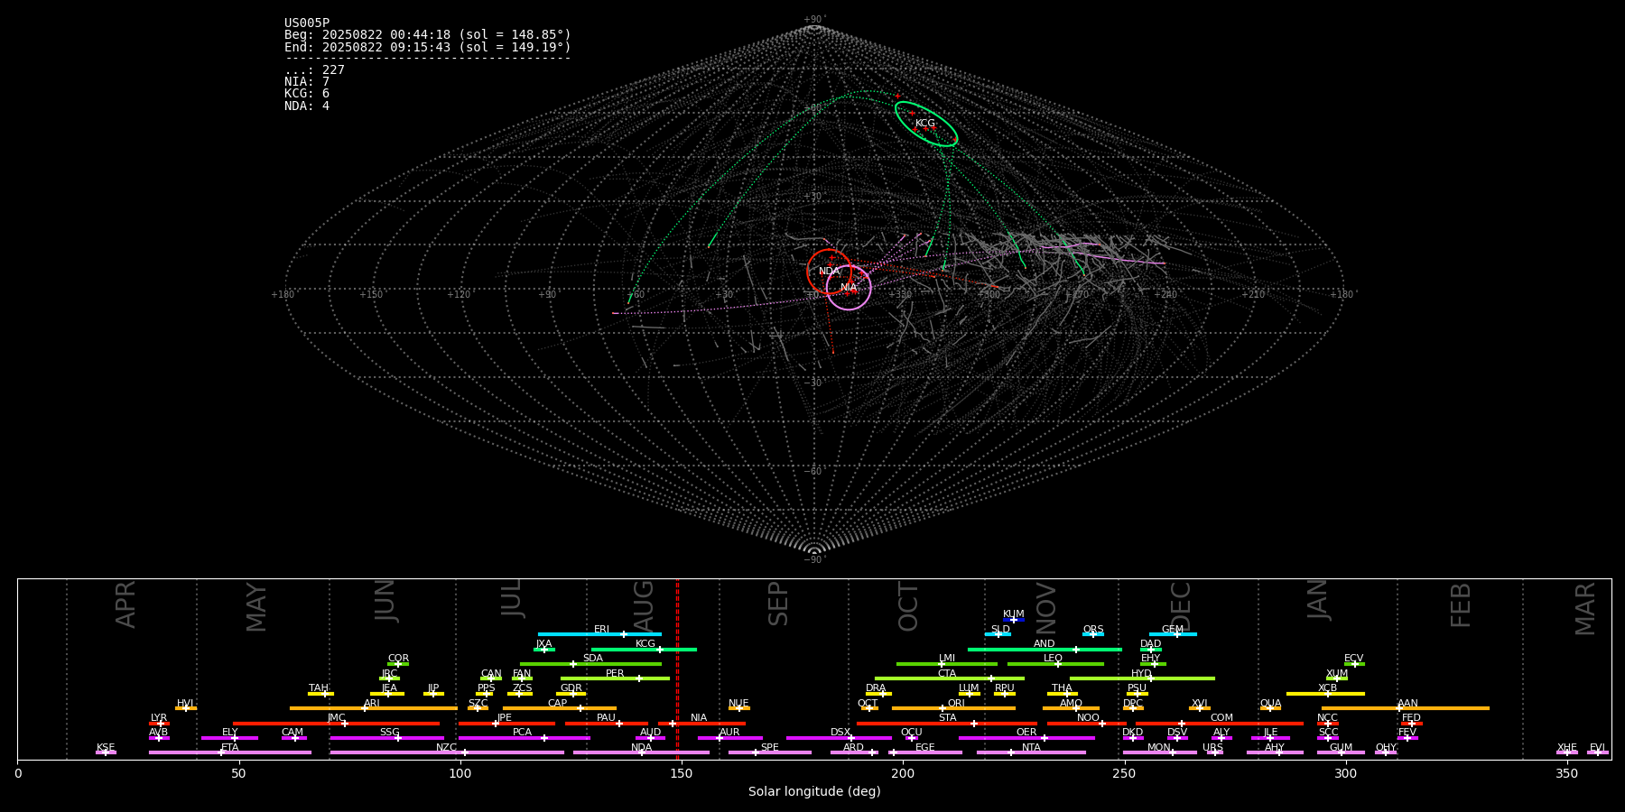Click the ERI cyan shower bar
Viewport: 1625px width, 812px height.
point(599,634)
